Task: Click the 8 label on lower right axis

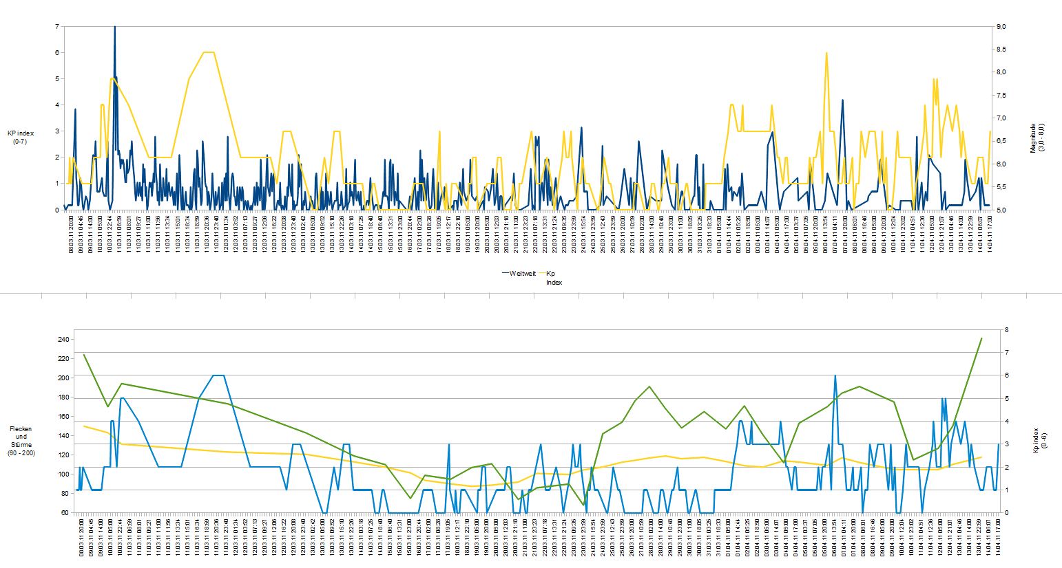Action: 1007,330
